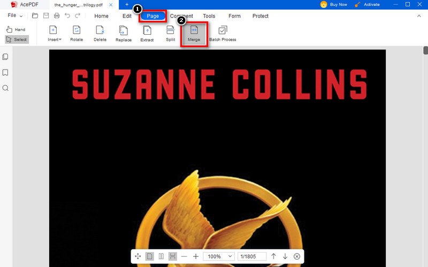Click the Delete pages tool

pos(100,34)
